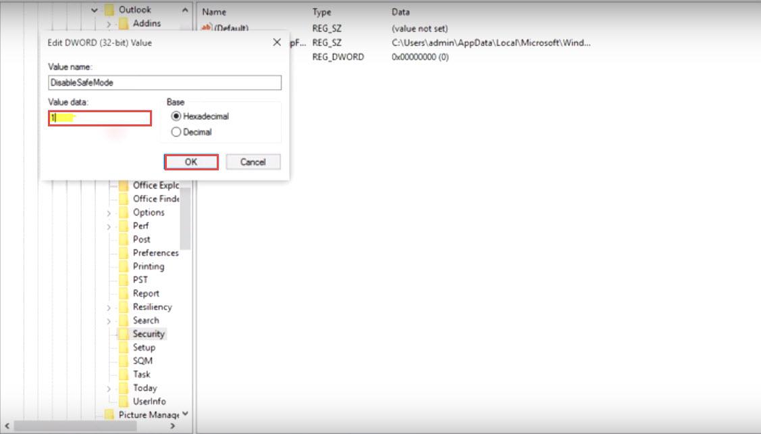Click the tree pane vertical scrollbar thumb
This screenshot has width=761, height=434.
(x=185, y=219)
